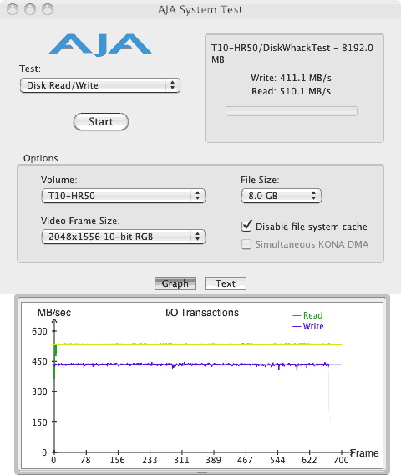Switch to the Graph tab
The width and height of the screenshot is (401, 475).
[175, 283]
